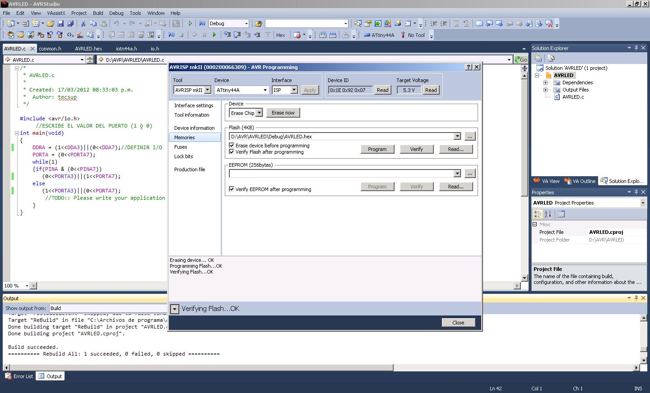Click the delete bookmark red X icon
650x393 pixels.
[x=549, y=23]
